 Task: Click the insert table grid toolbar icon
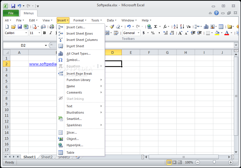[x=221, y=27]
